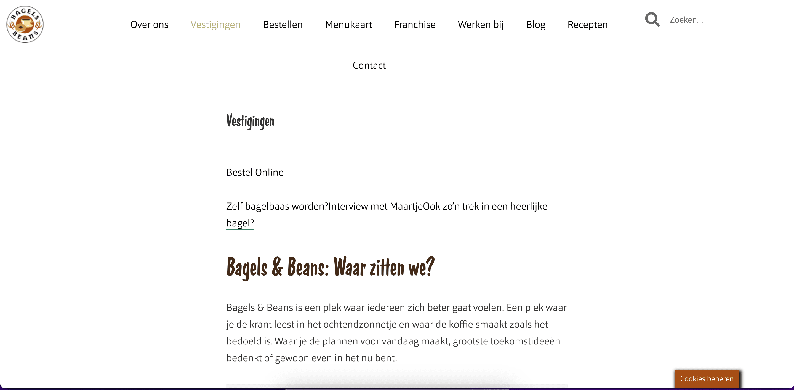Click the Bagels & Beans logo
Image resolution: width=794 pixels, height=390 pixels.
click(25, 24)
